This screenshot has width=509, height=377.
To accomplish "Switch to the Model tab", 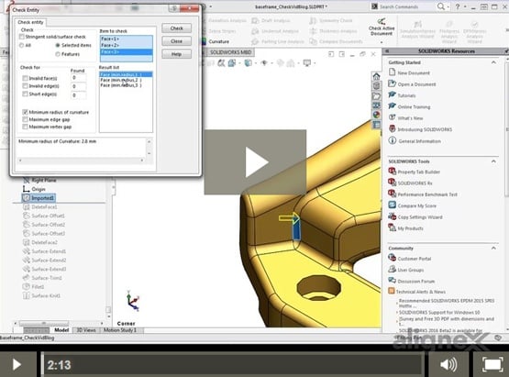I will pos(61,330).
